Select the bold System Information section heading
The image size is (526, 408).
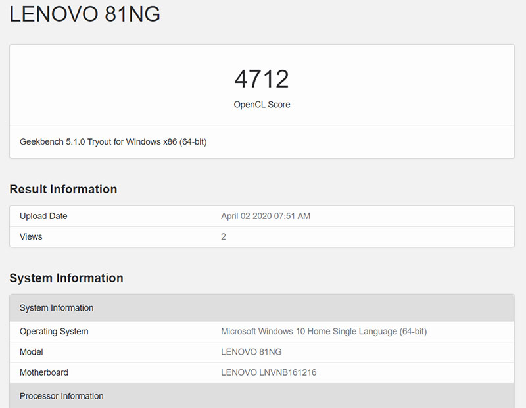[66, 278]
